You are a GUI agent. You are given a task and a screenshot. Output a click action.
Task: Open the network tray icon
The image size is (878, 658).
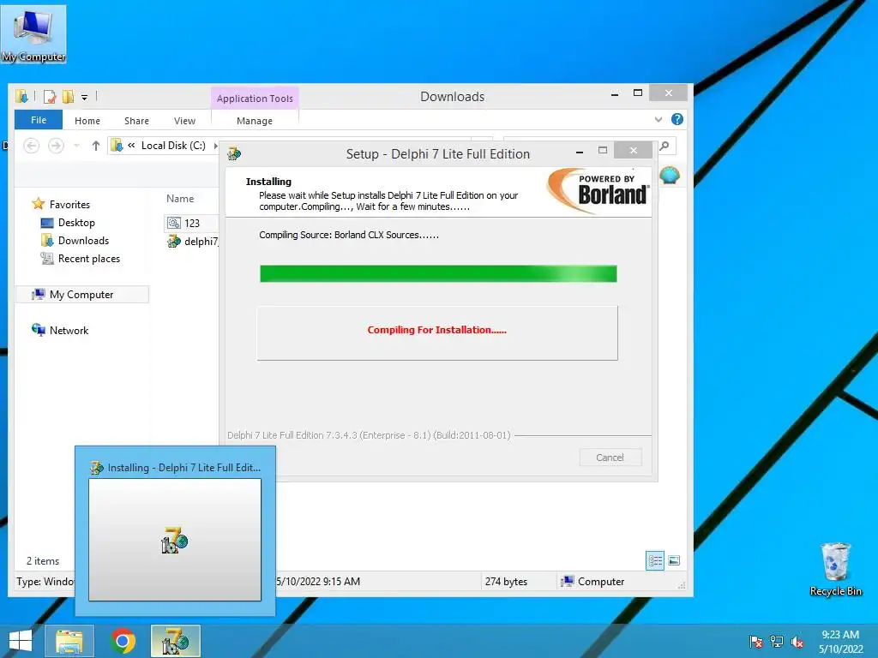pos(777,641)
